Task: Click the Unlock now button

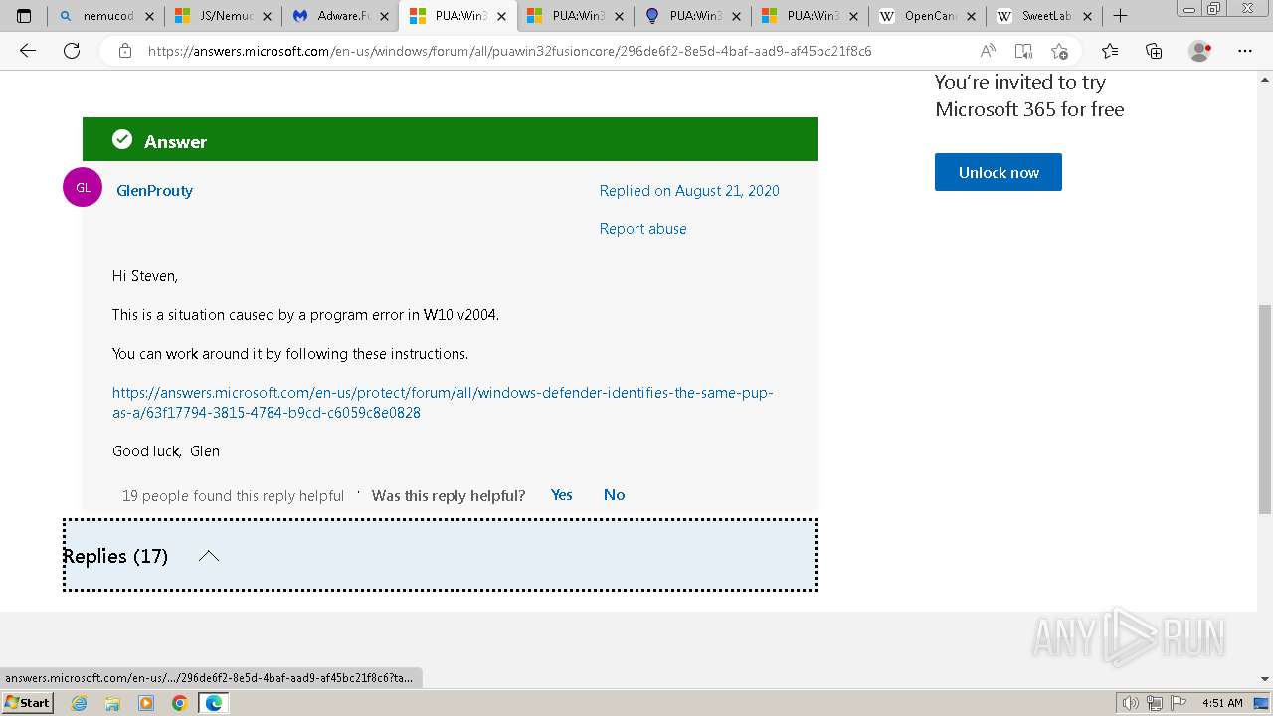Action: [999, 172]
